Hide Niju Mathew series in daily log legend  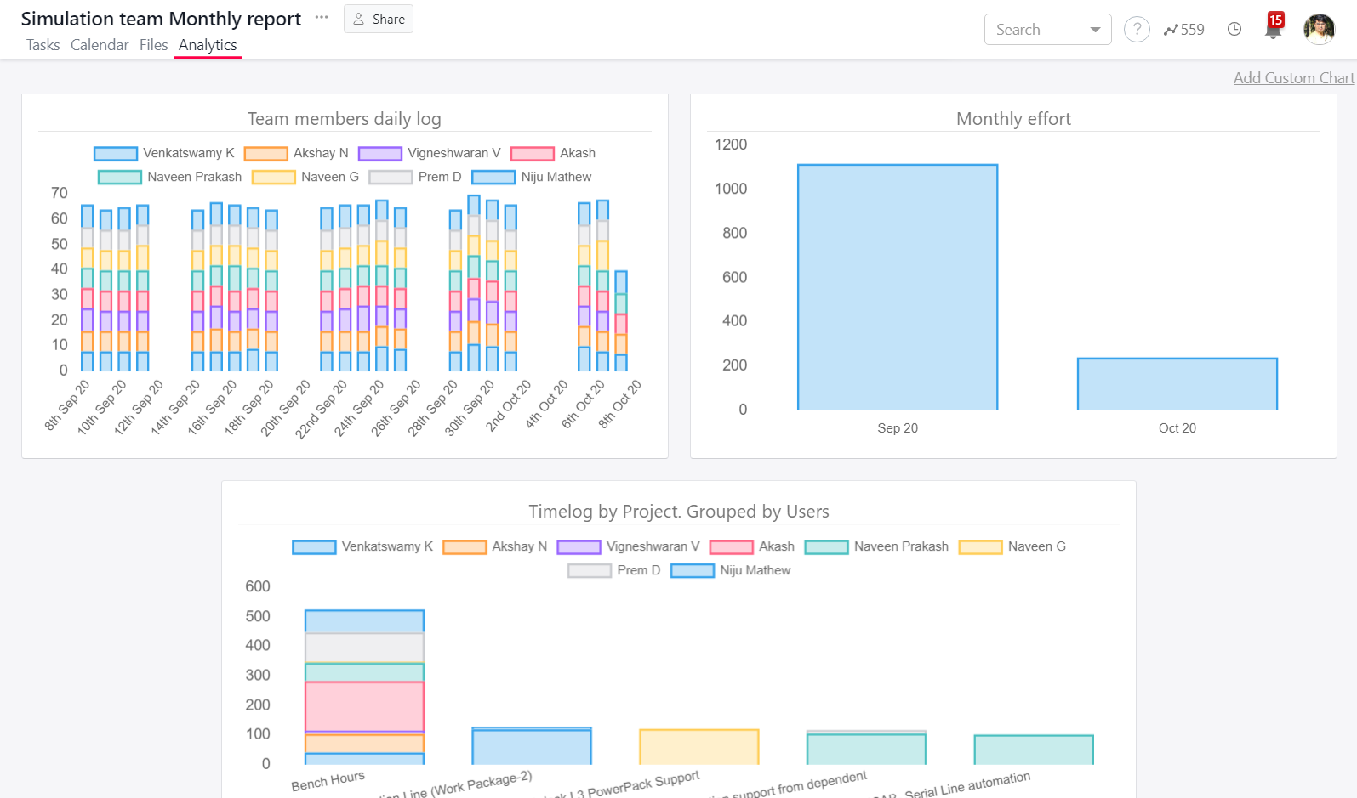(532, 177)
